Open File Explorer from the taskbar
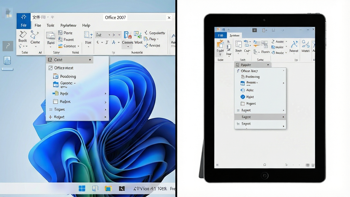Image resolution: width=350 pixels, height=197 pixels. coord(108,188)
